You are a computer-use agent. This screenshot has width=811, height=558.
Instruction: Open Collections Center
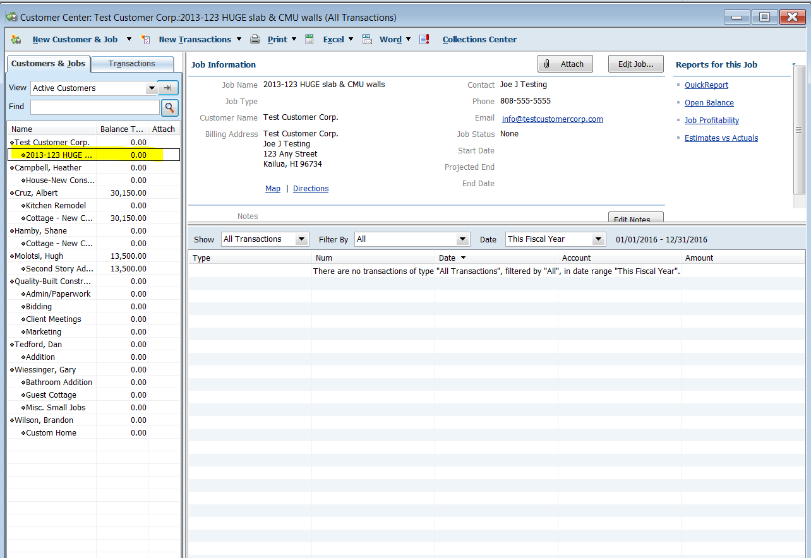click(479, 39)
